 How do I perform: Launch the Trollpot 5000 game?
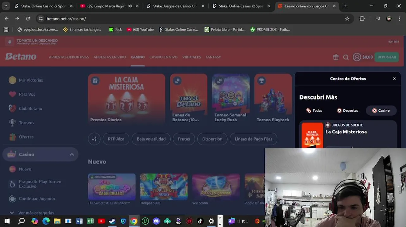(x=164, y=187)
